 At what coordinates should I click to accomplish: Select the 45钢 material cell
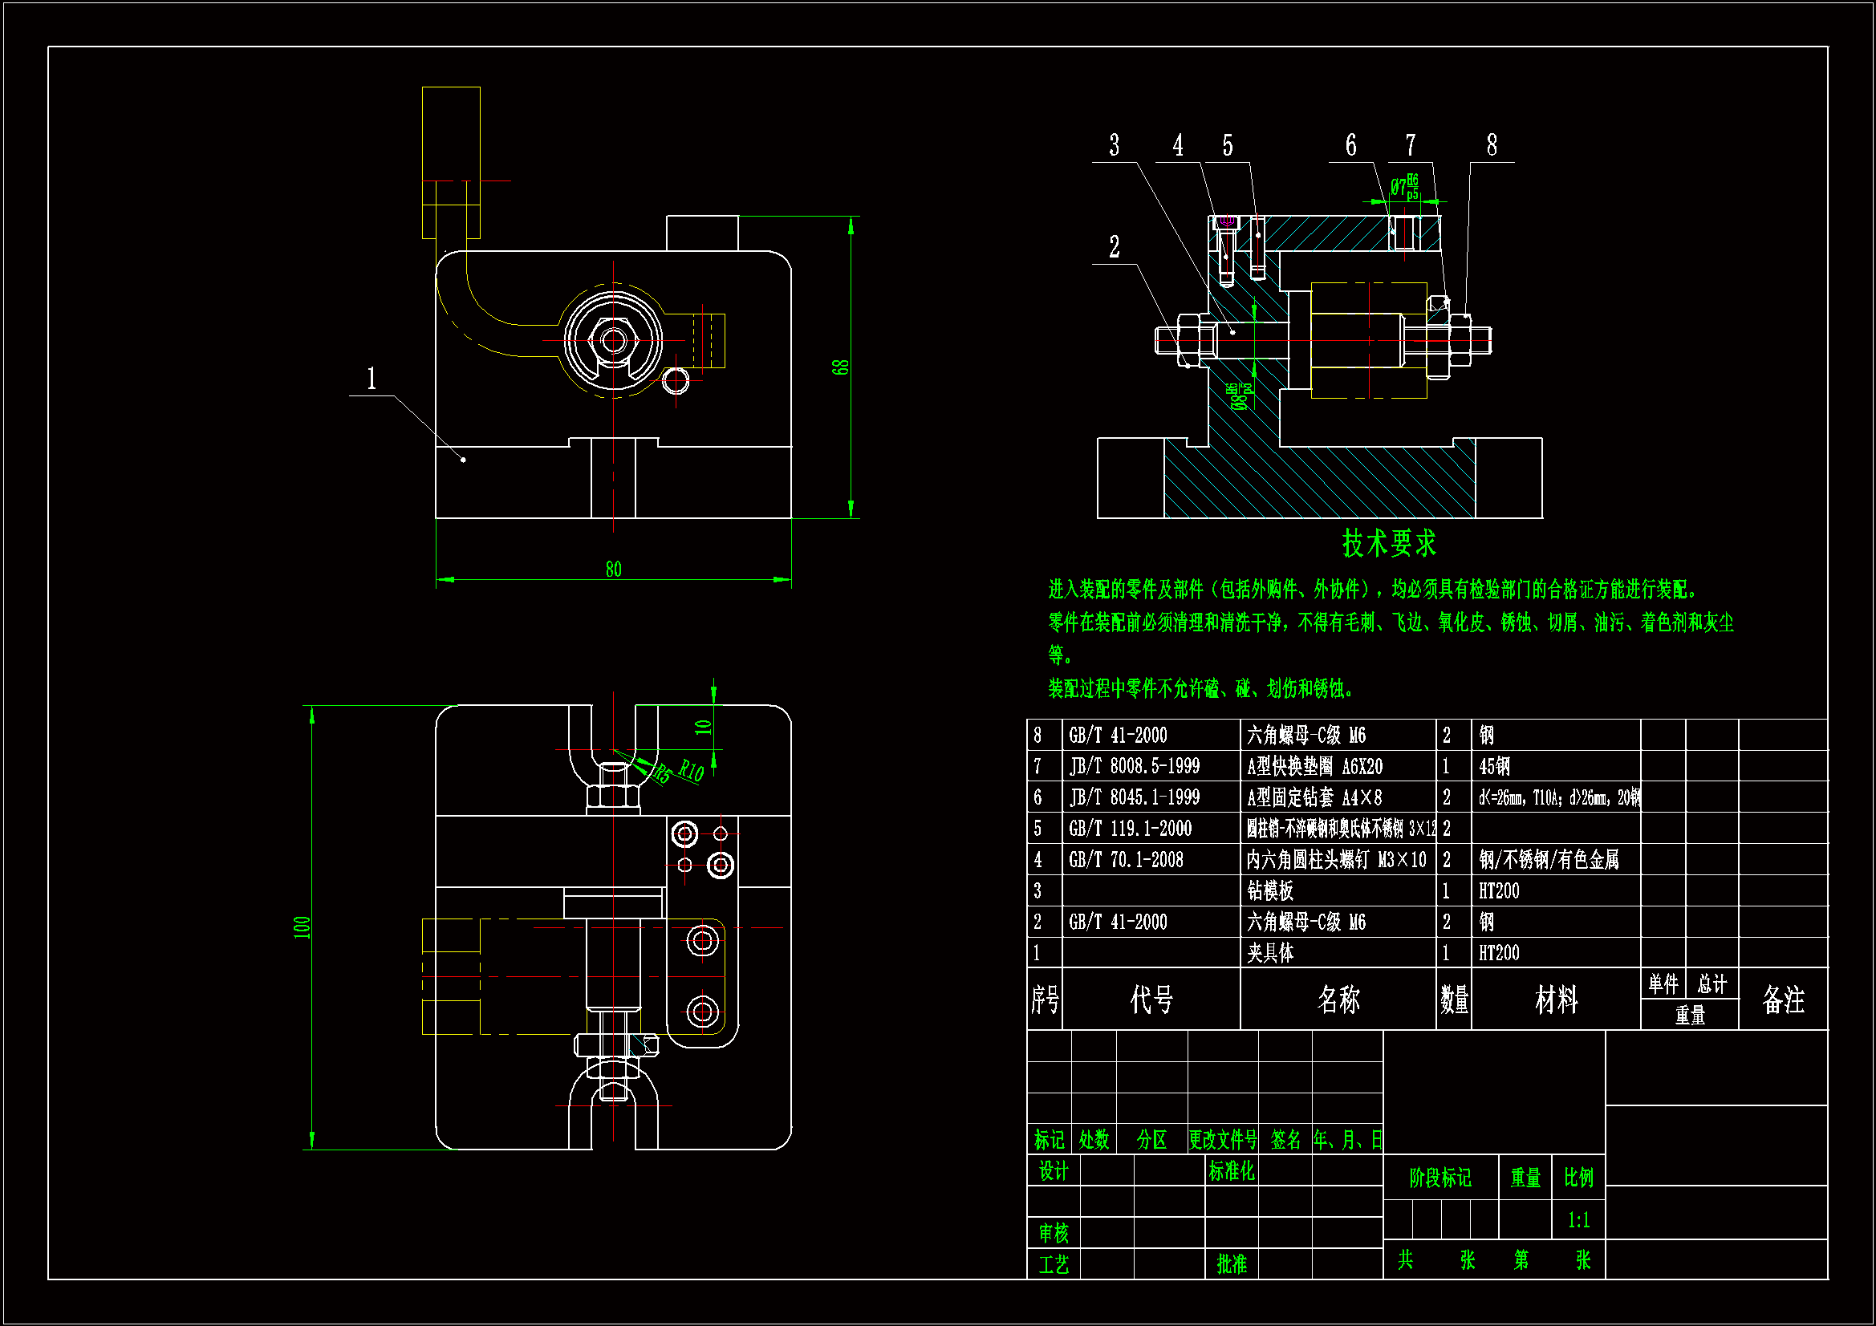[x=1493, y=766]
